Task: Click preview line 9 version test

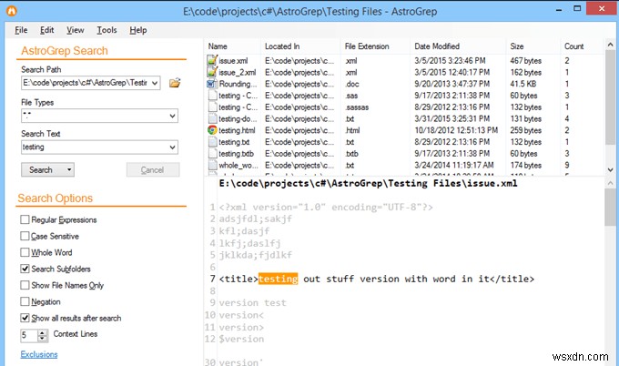Action: (253, 303)
